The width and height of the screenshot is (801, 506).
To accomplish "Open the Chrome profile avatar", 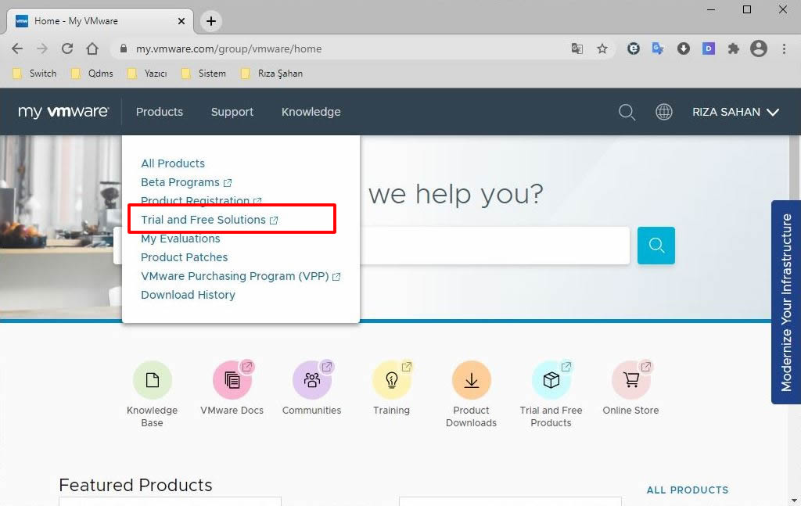I will 759,48.
